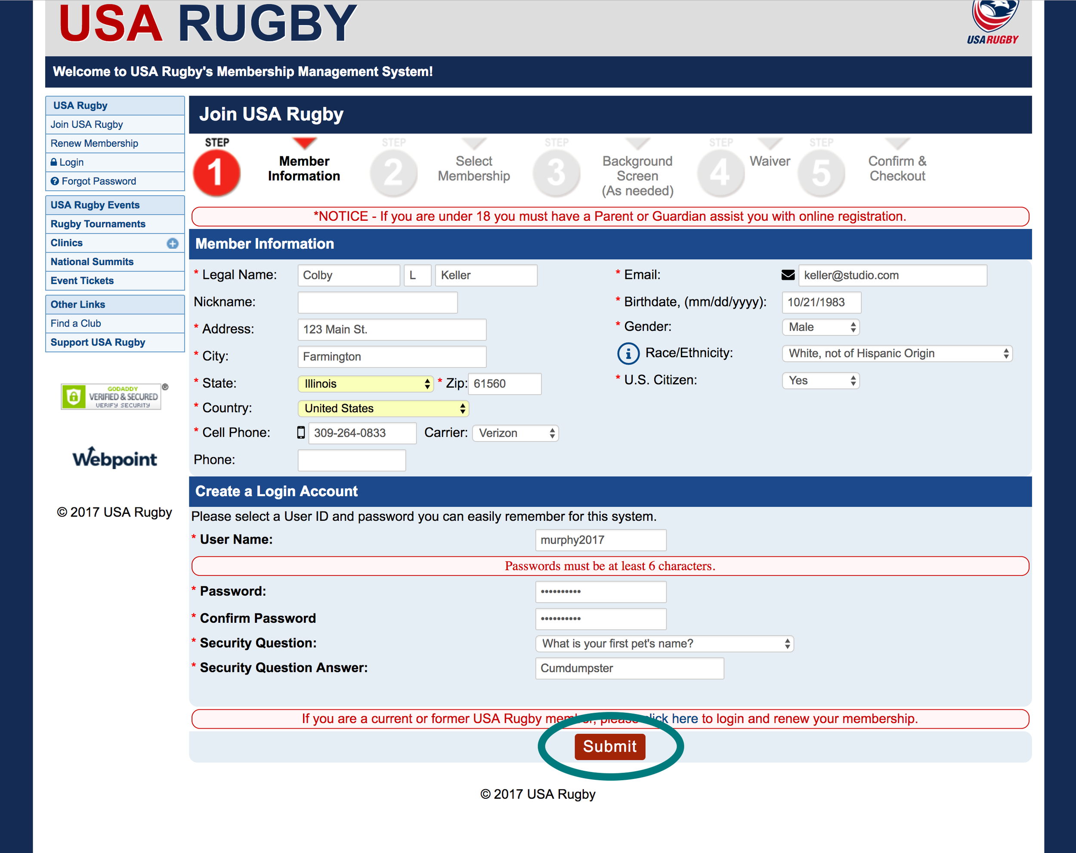Click the Confirm & Checkout step label
This screenshot has width=1076, height=853.
[x=897, y=169]
